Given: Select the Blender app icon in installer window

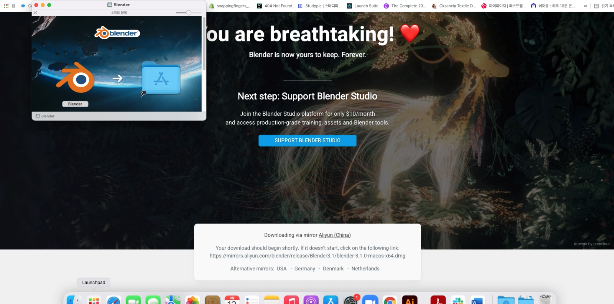Looking at the screenshot, I should (75, 78).
